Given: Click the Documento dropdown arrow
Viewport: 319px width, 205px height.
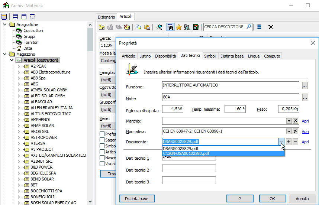Looking at the screenshot, I should [281, 141].
